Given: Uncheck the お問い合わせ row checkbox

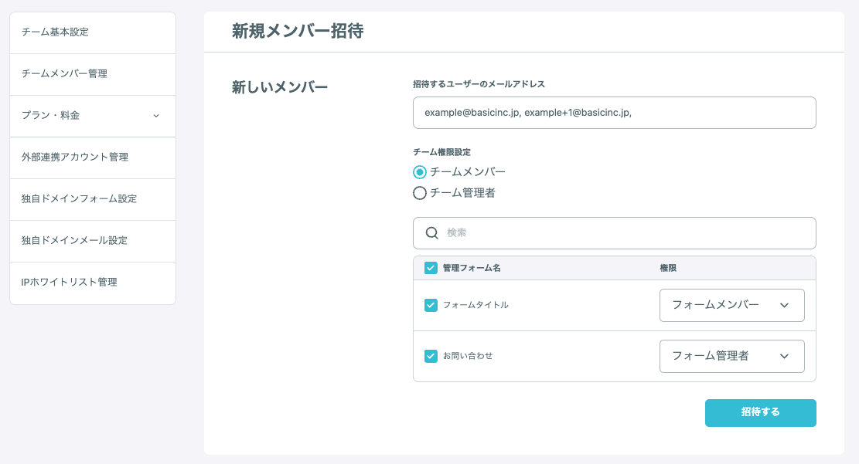Looking at the screenshot, I should [431, 356].
